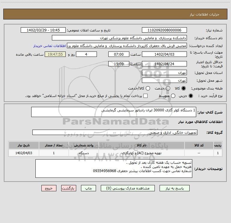Click the نام کالا column header

(x=142, y=145)
